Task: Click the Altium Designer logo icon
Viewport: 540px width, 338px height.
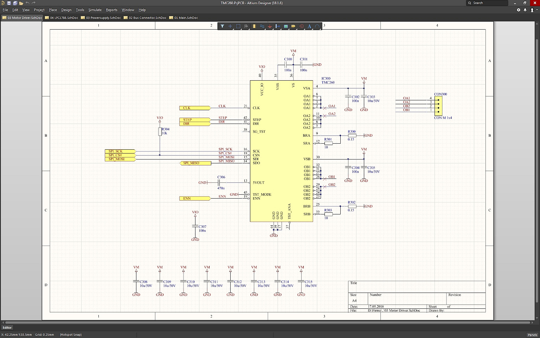Action: click(x=3, y=3)
